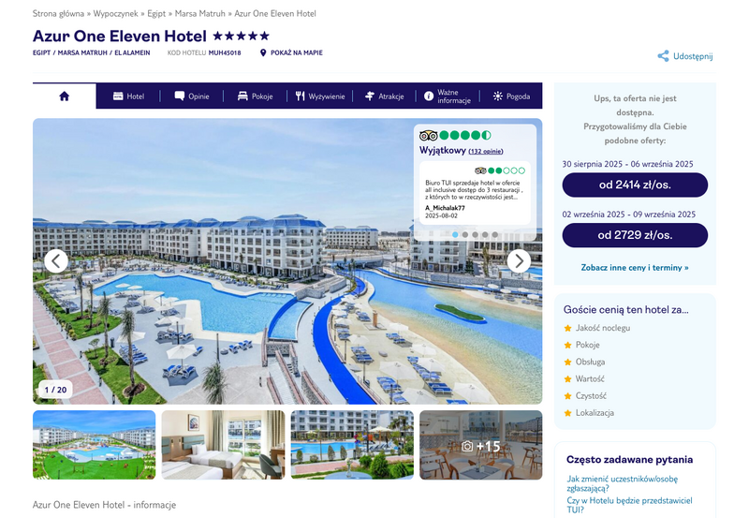Screen dimensions: 749x518
Task: Go to previous gallery photo arrow
Action: coord(56,261)
